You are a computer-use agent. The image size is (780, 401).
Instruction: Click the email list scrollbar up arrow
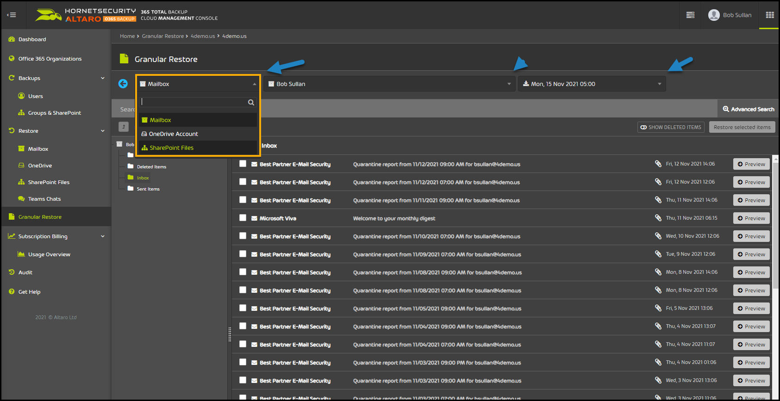point(776,159)
